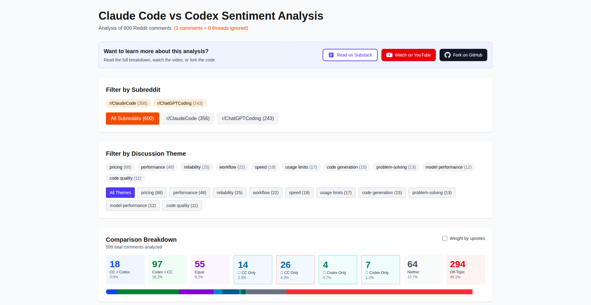The image size is (591, 305).
Task: Toggle the reliability (25) theme button
Action: (x=229, y=193)
